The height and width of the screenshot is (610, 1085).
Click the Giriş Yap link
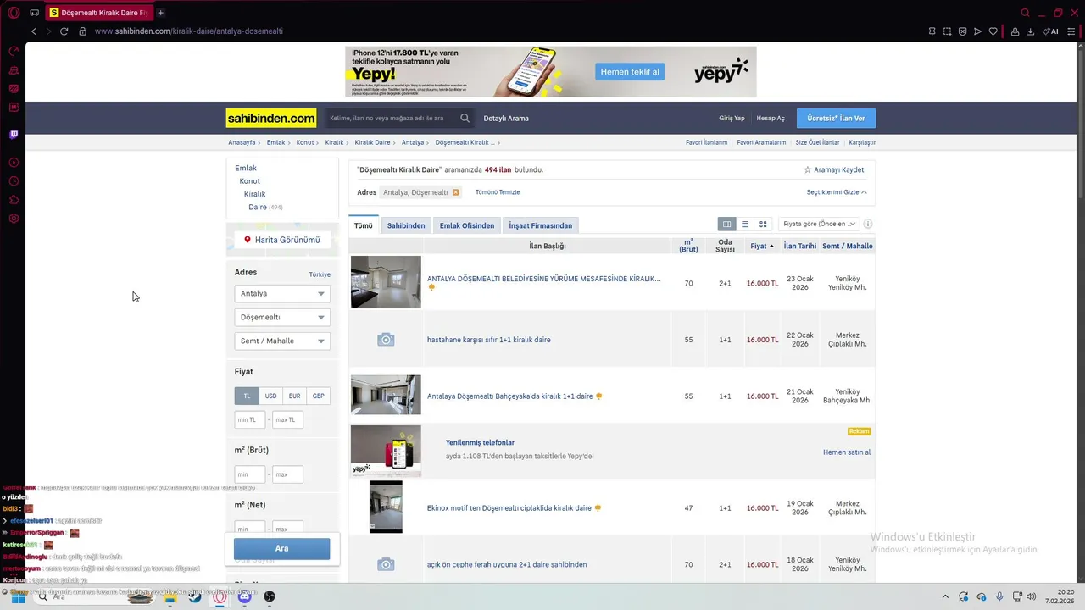(732, 119)
